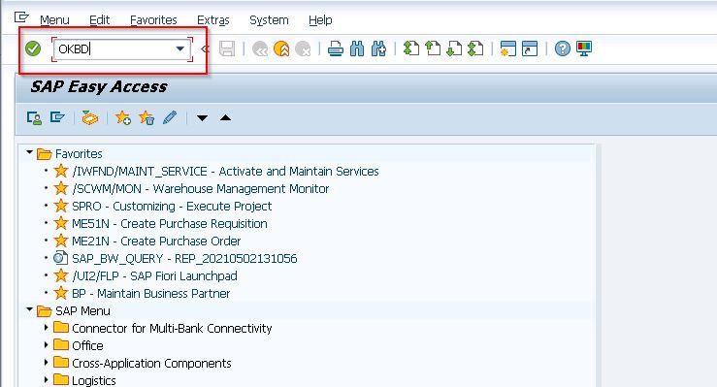Select Connector for Multi-Bank Connectivity folder

172,329
